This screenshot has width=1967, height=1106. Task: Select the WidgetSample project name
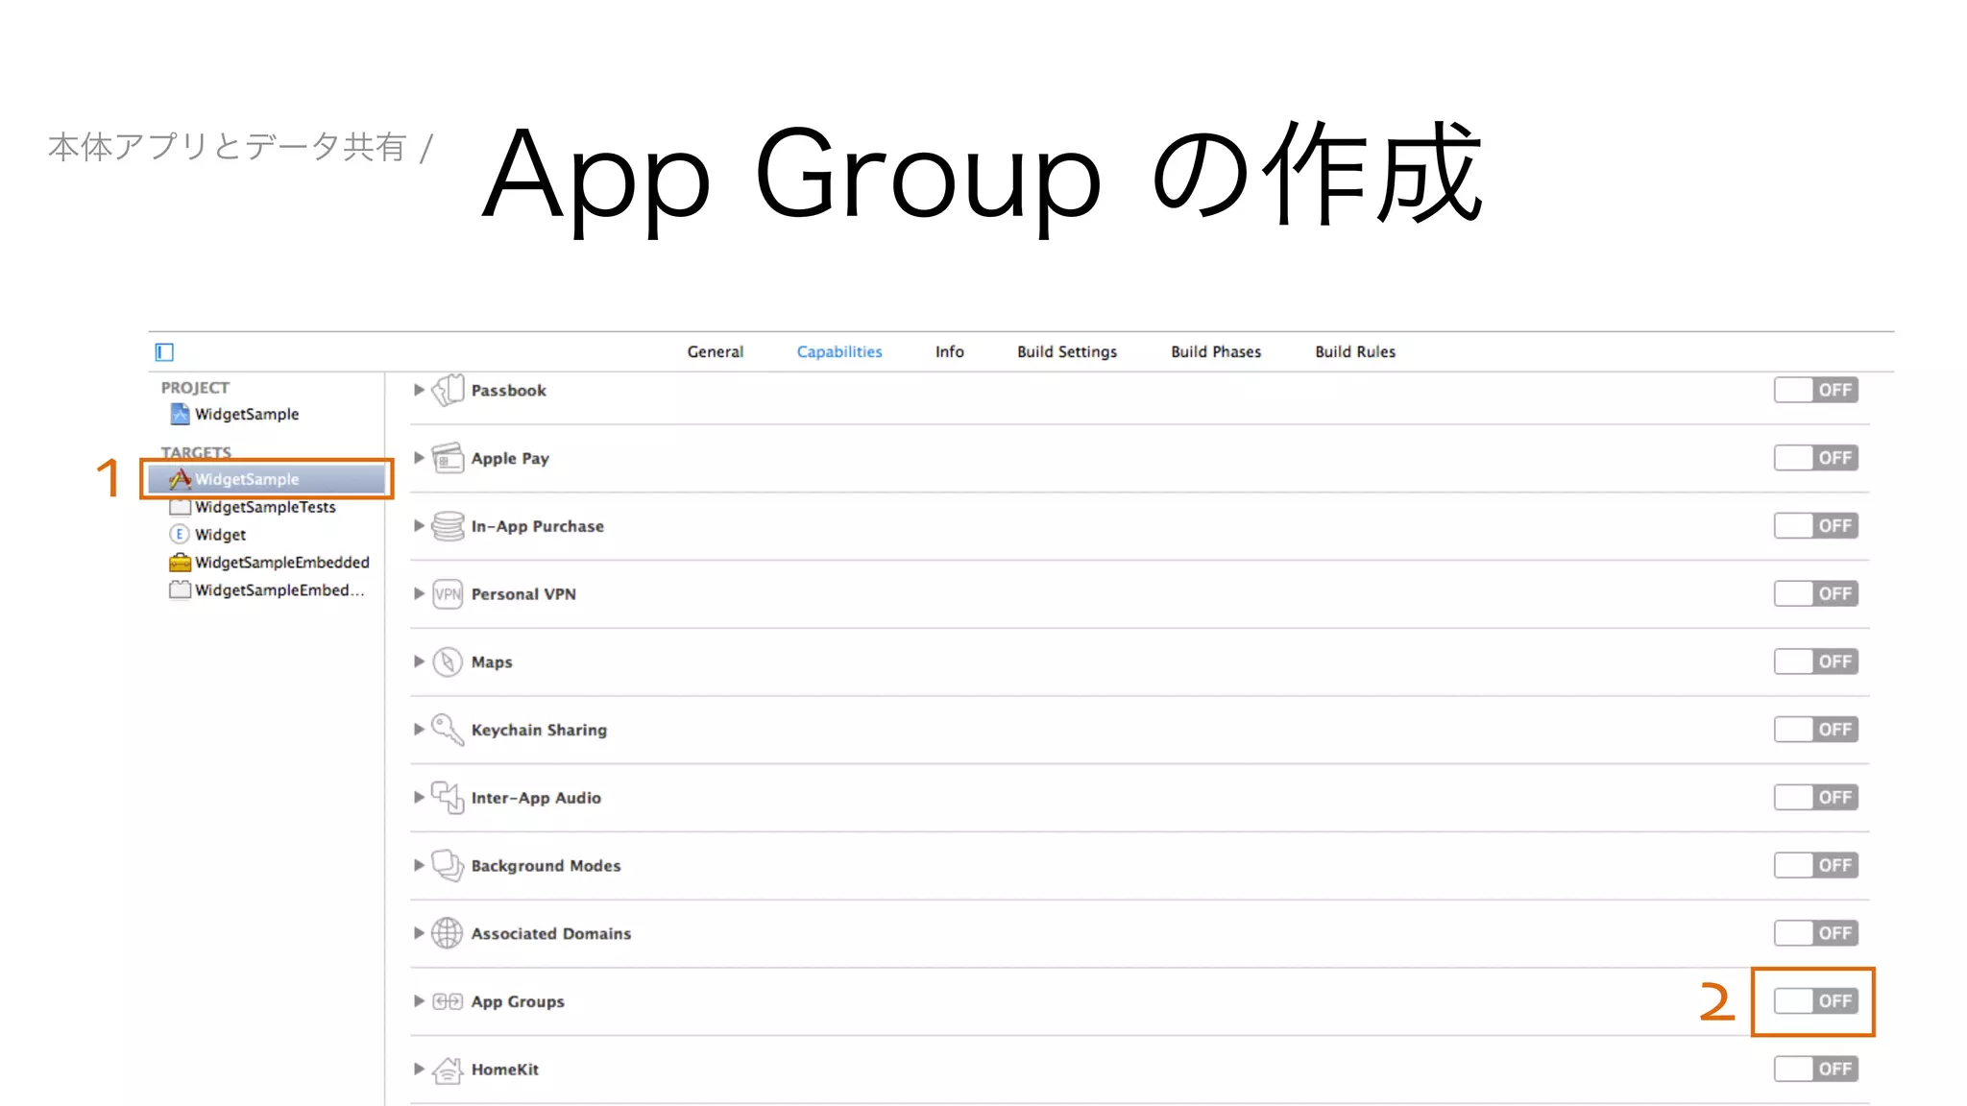pos(247,415)
